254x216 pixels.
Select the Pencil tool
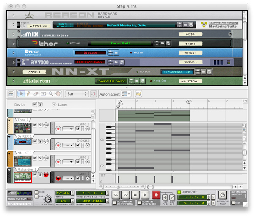[28, 94]
